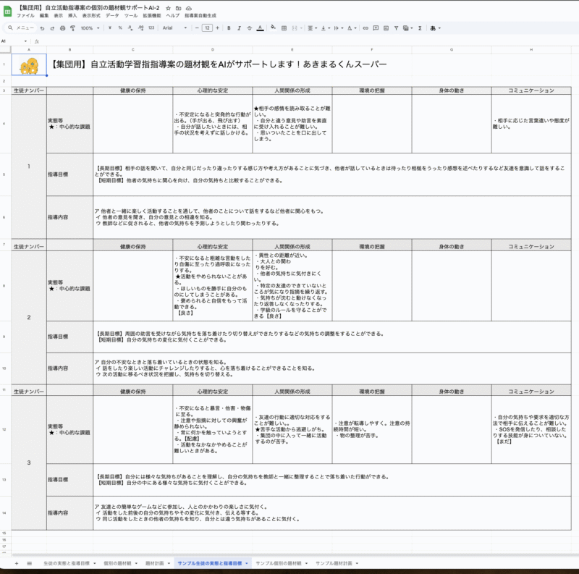Toggle italic formatting
The image size is (579, 574).
(x=239, y=28)
